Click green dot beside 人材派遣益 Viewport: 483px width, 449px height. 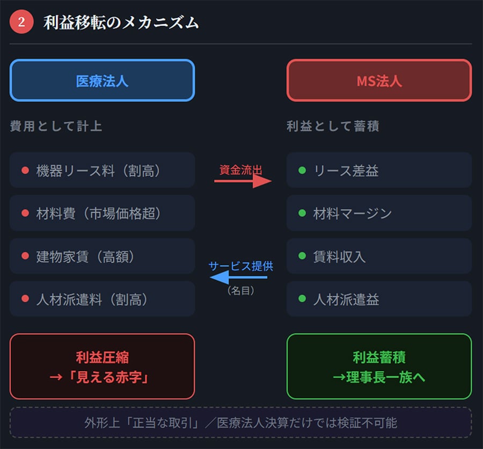point(302,299)
